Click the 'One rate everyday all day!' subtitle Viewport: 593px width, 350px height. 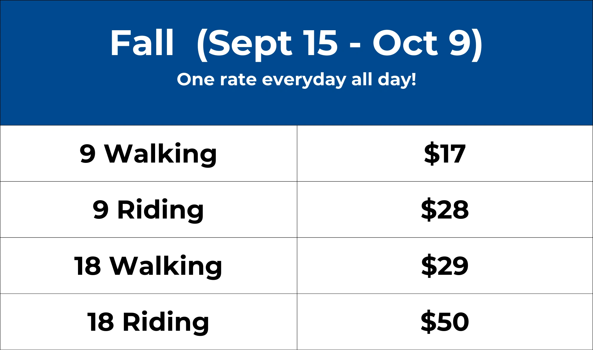(x=296, y=79)
